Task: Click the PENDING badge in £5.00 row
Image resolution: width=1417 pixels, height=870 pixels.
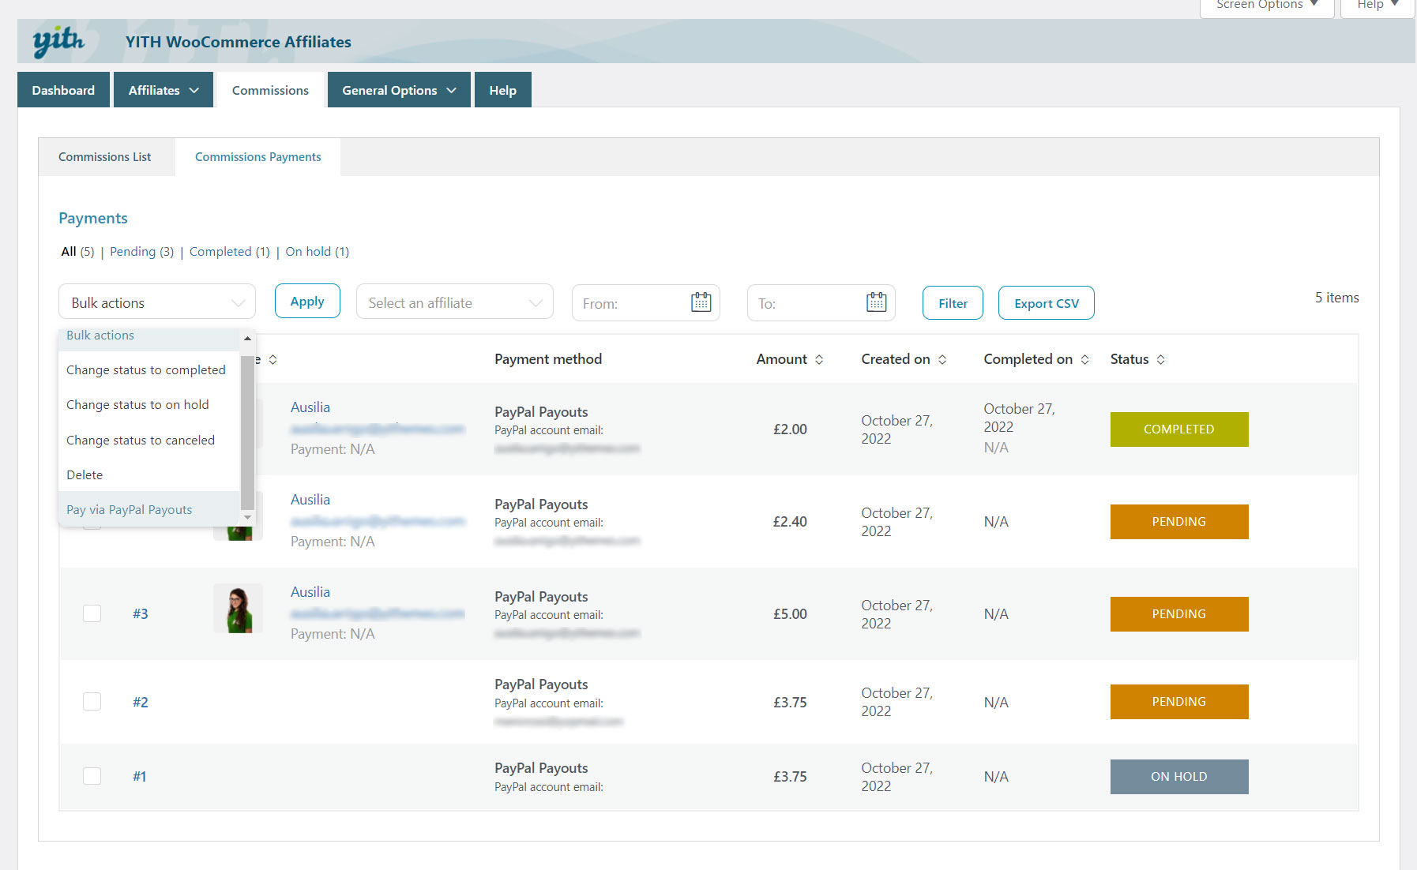Action: (x=1179, y=614)
